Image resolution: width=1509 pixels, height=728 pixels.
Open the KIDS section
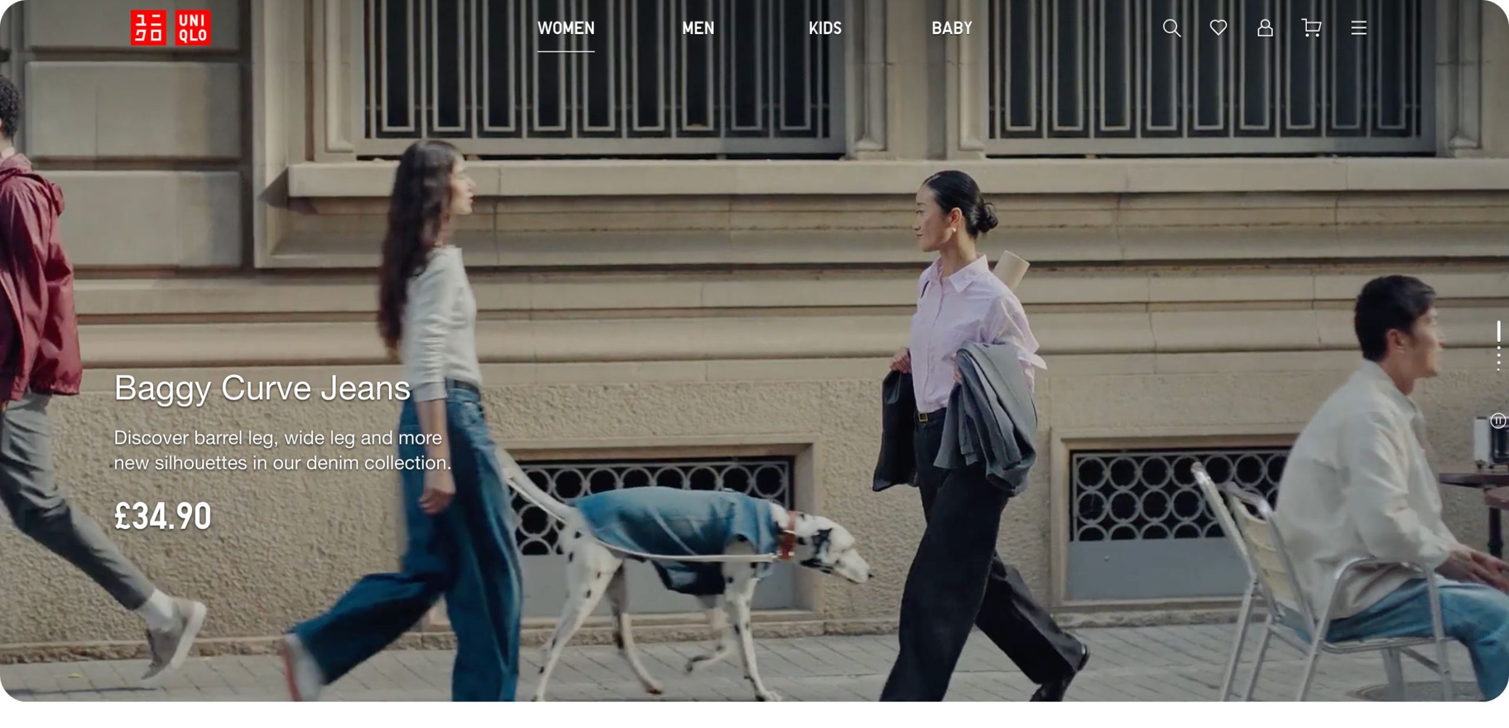(x=824, y=28)
